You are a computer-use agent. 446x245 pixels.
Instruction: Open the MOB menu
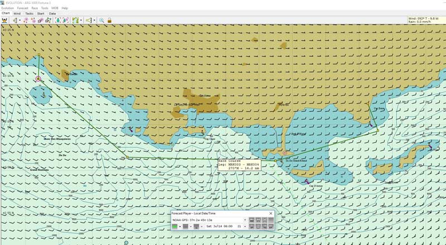click(54, 8)
